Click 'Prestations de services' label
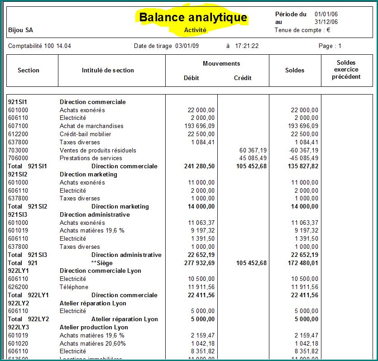This screenshot has height=361, width=378. (91, 158)
